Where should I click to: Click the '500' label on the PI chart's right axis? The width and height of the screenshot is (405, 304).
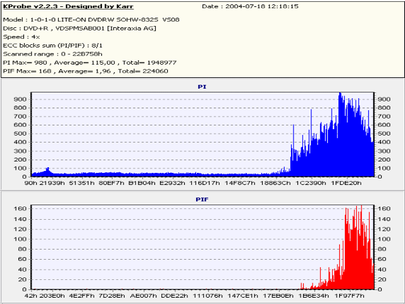(384, 134)
